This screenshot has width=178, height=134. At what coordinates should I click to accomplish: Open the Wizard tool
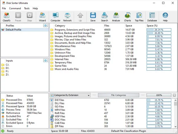(42, 17)
